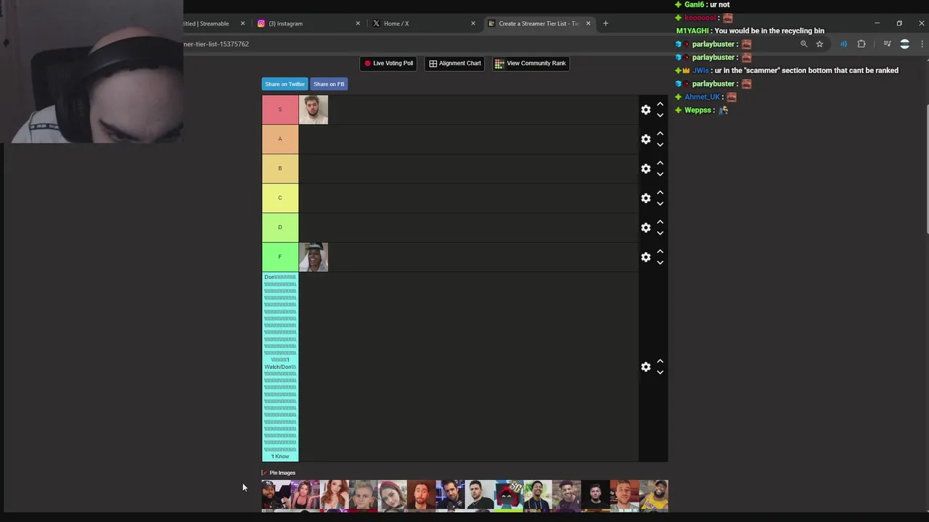Move the C tier row up
Viewport: 929px width, 522px height.
660,193
